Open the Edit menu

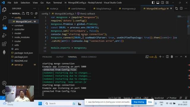tap(16, 3)
